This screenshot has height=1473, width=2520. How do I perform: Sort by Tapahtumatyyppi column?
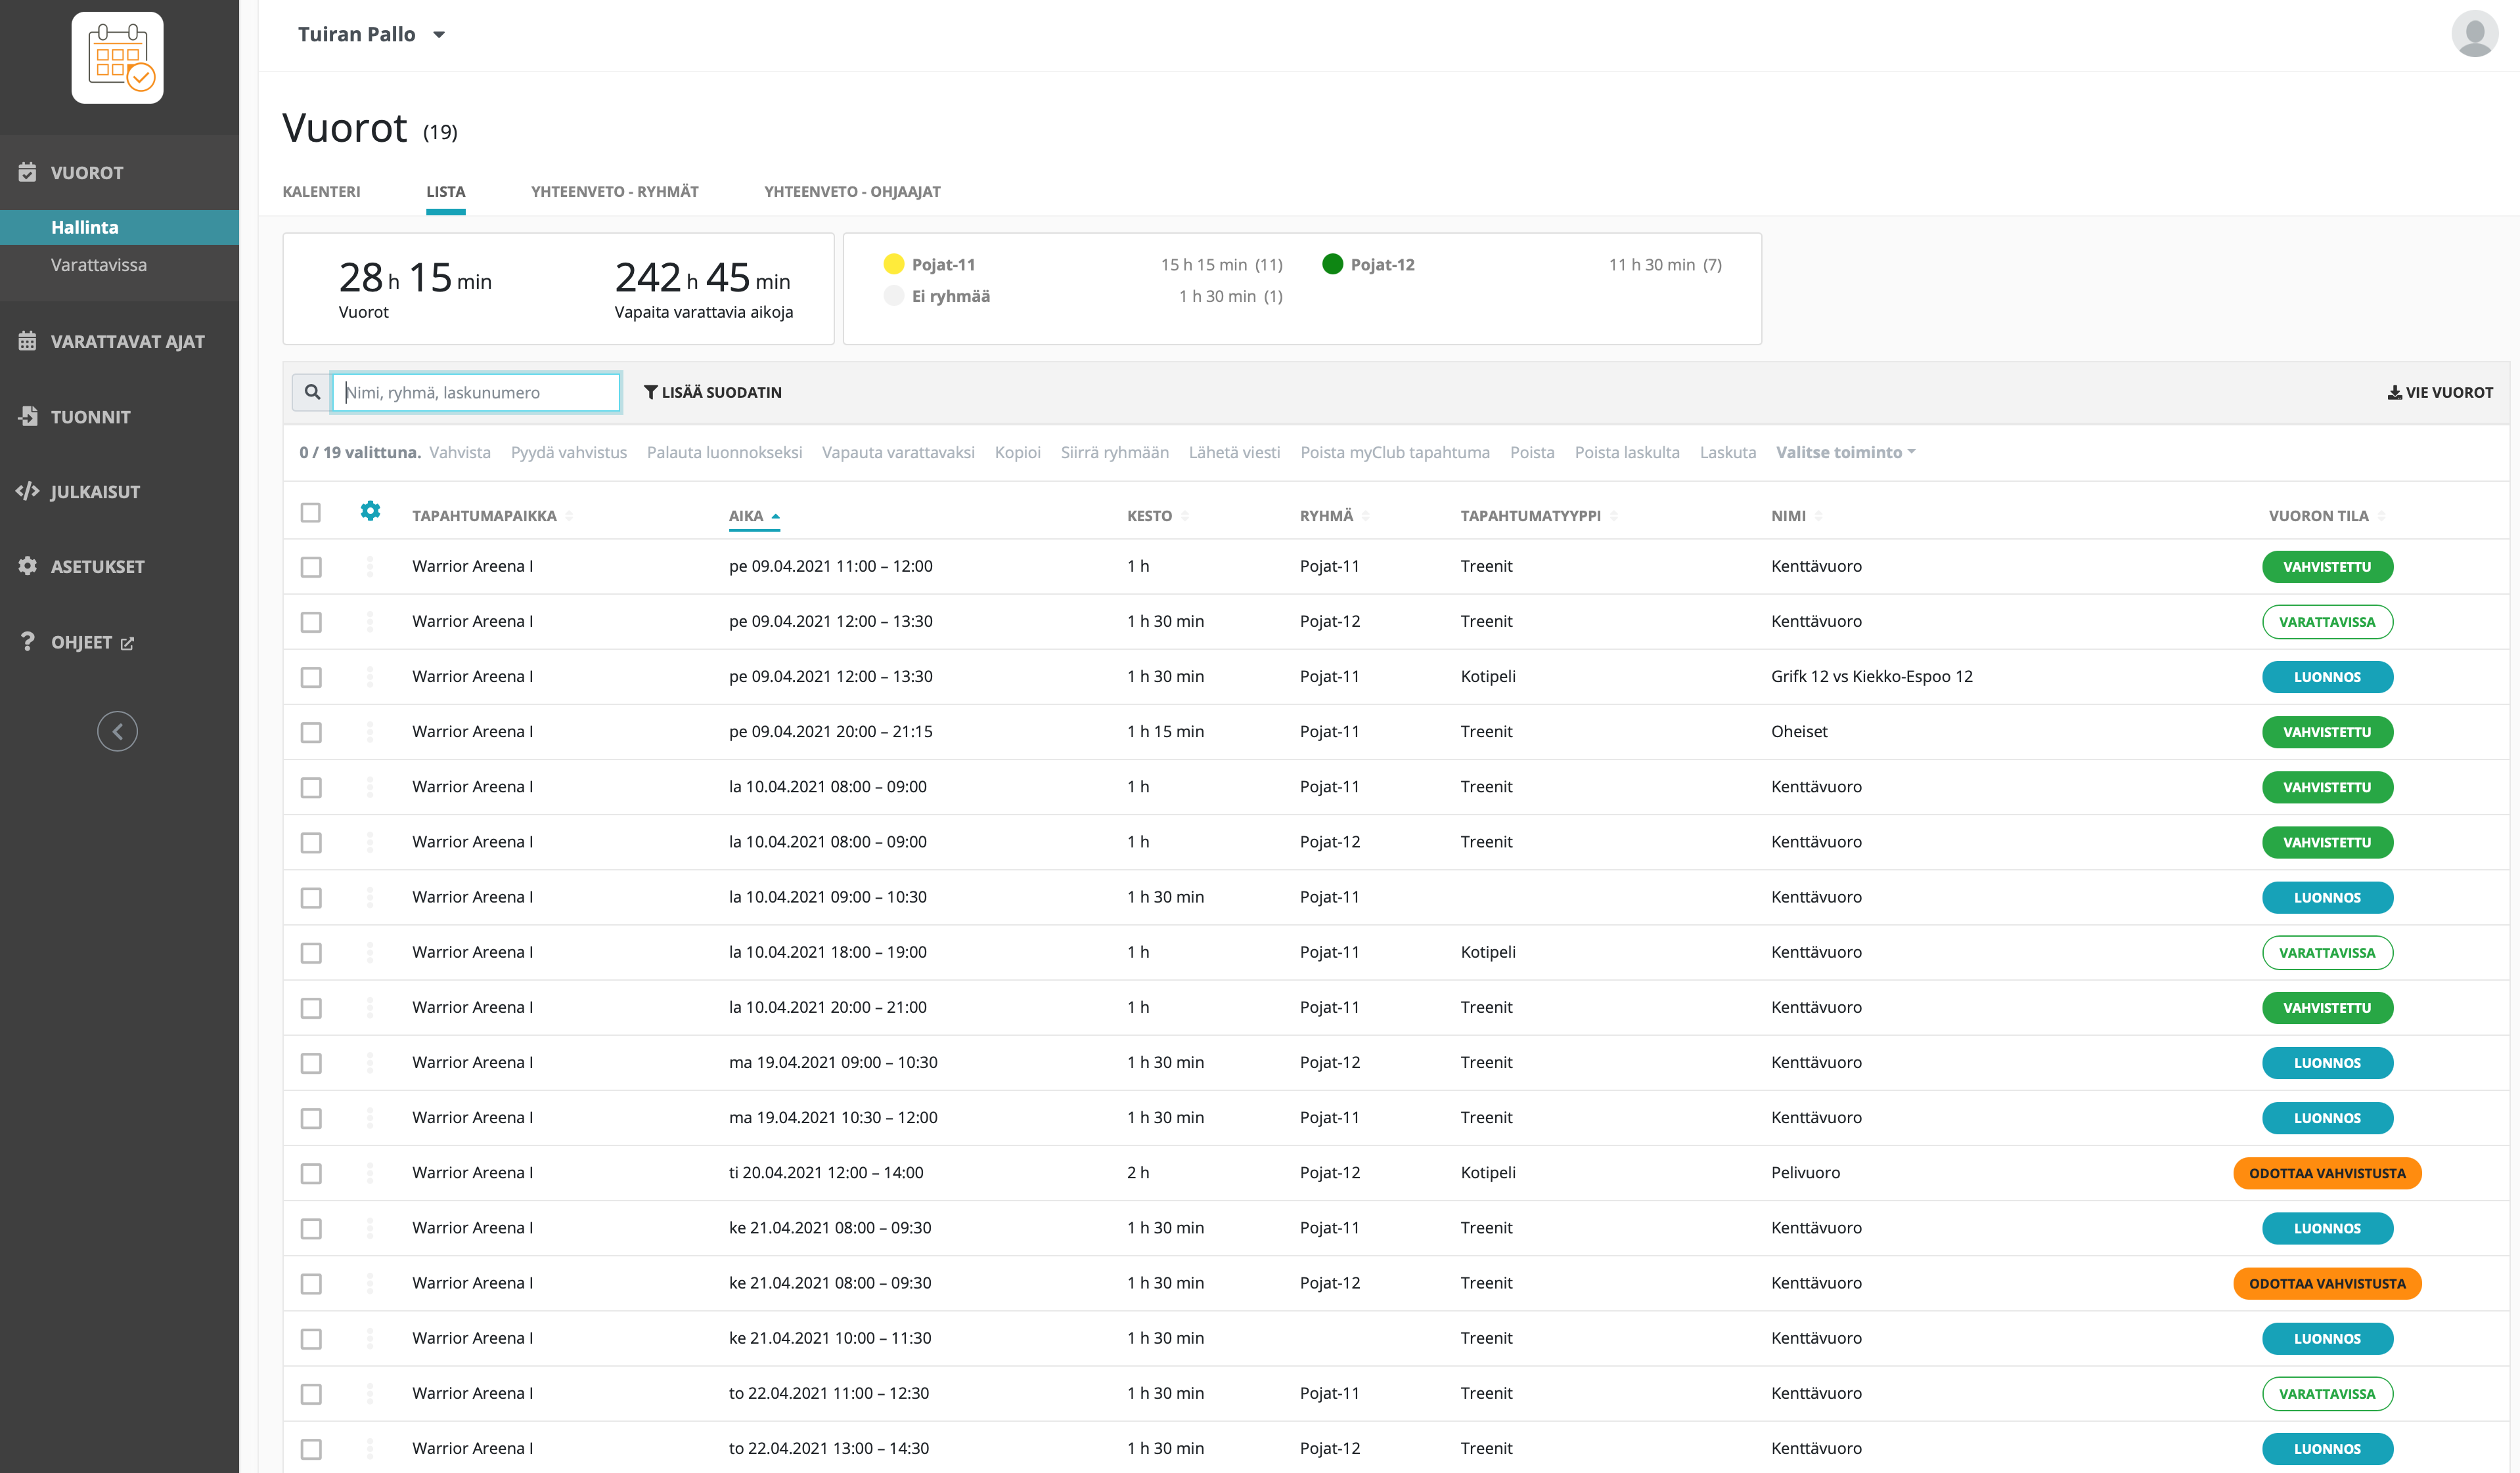tap(1538, 516)
